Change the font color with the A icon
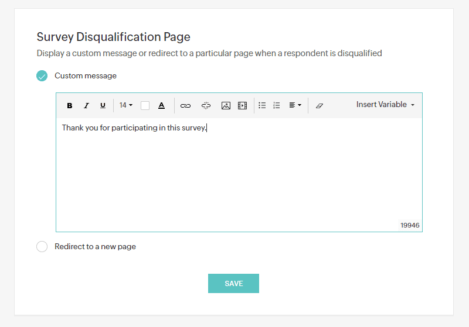469x327 pixels. (x=162, y=106)
